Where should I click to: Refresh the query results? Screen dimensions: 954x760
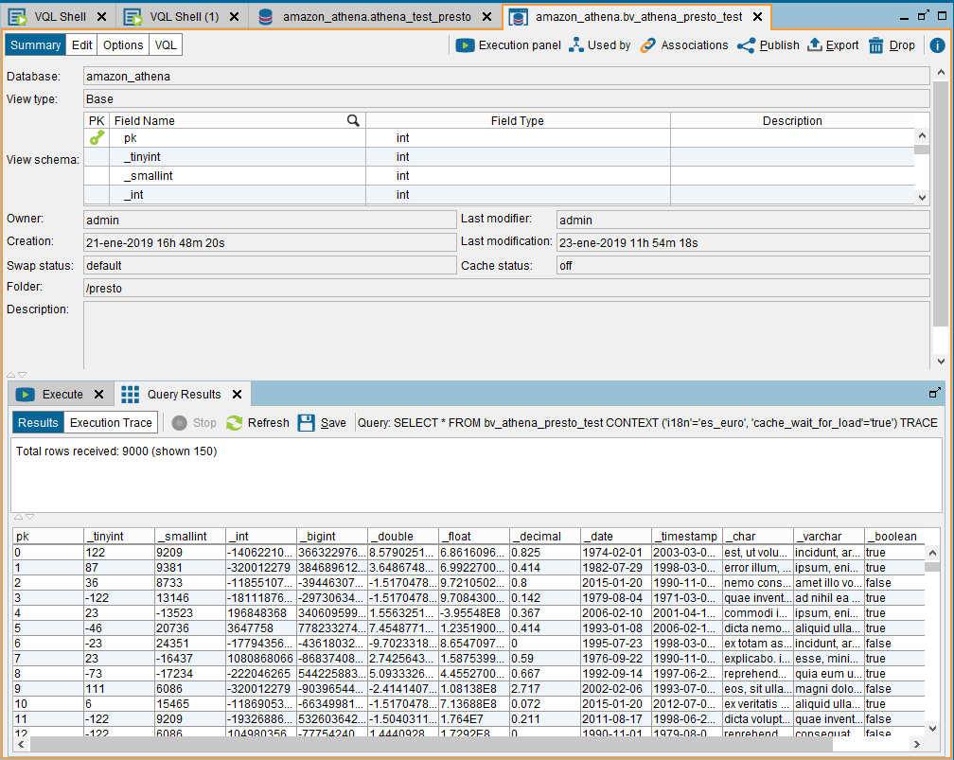[257, 423]
